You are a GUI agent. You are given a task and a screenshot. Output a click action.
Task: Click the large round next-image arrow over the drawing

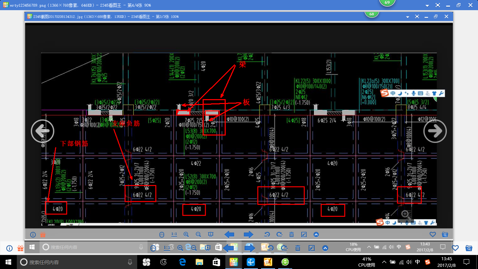[x=435, y=131]
